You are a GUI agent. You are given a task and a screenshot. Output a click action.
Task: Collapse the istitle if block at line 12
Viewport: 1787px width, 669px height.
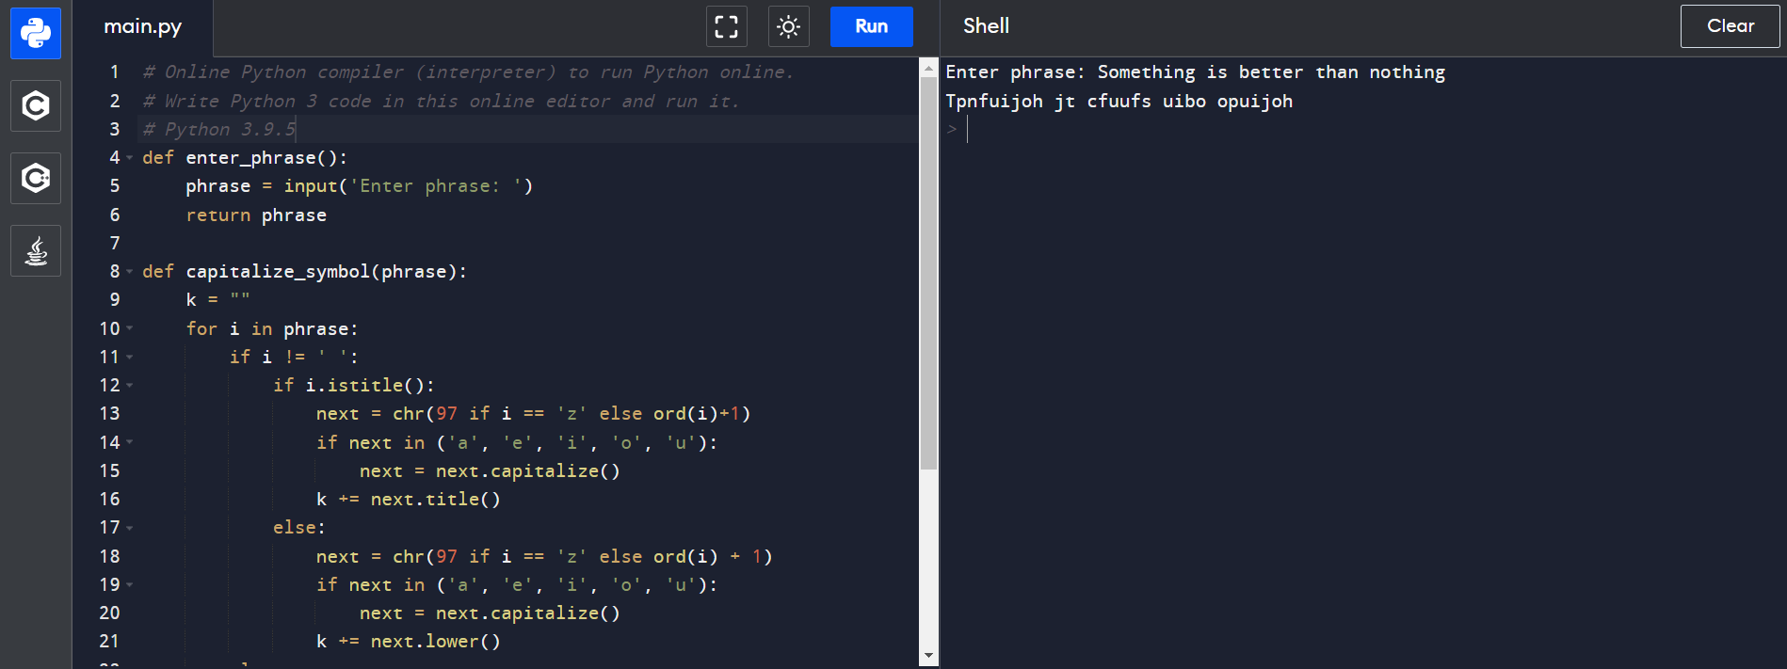(x=130, y=386)
